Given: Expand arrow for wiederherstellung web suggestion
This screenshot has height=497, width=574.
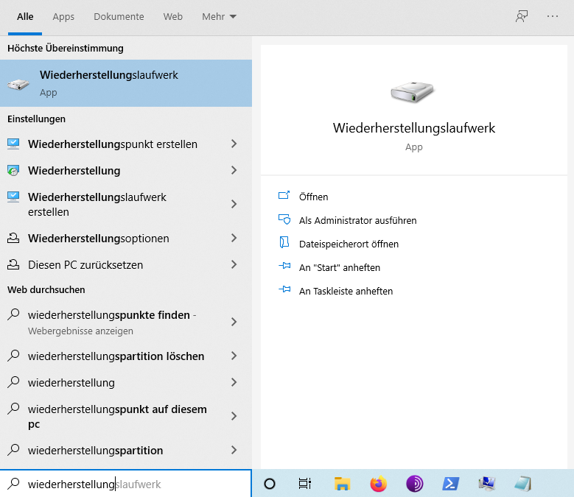Looking at the screenshot, I should pyautogui.click(x=234, y=382).
